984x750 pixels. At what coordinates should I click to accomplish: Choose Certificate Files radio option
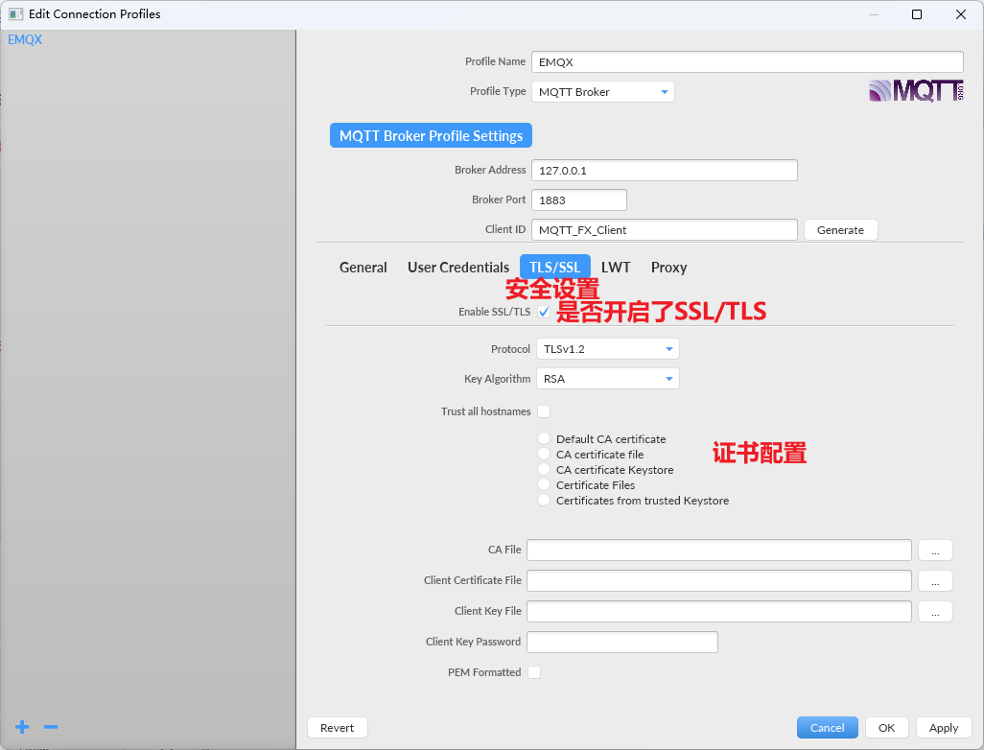(x=544, y=484)
